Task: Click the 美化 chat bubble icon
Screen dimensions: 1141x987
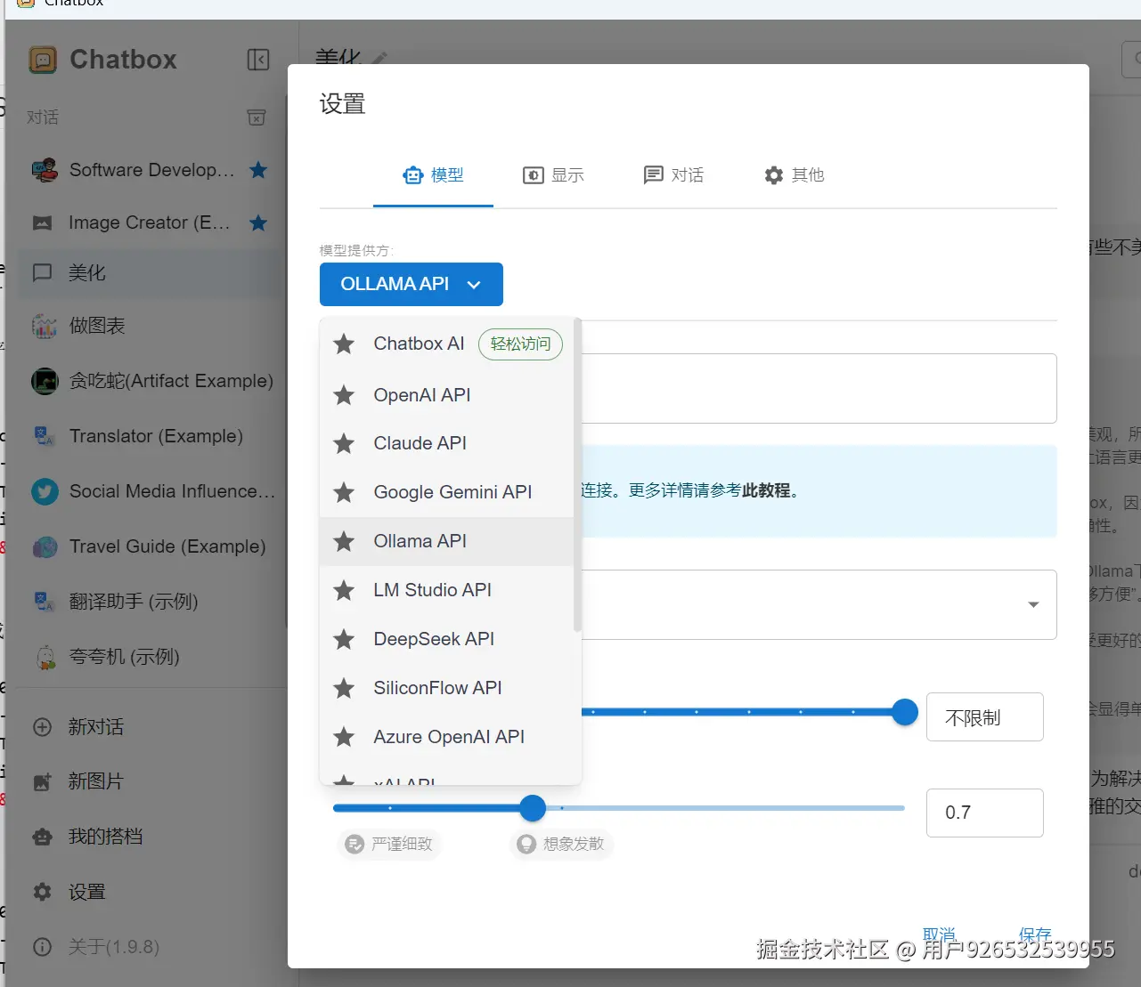Action: [42, 272]
